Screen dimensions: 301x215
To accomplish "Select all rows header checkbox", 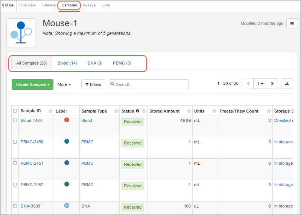I will 15,111.
